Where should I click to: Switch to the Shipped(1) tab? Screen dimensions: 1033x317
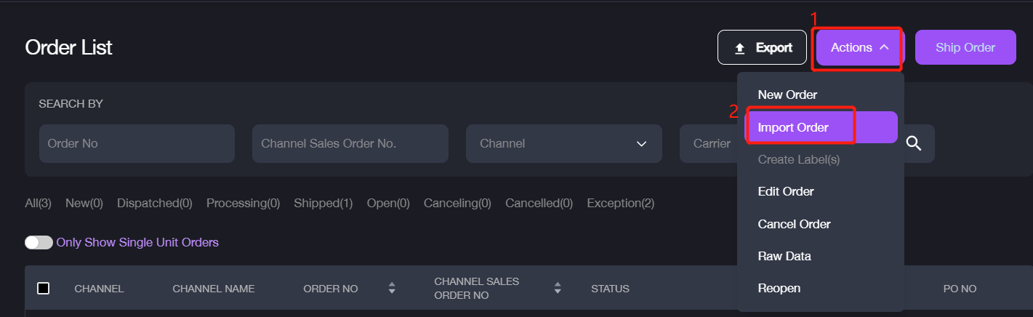[x=323, y=204]
